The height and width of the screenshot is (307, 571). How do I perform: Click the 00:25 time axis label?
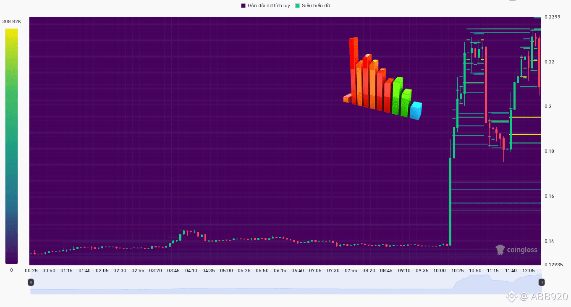31,270
